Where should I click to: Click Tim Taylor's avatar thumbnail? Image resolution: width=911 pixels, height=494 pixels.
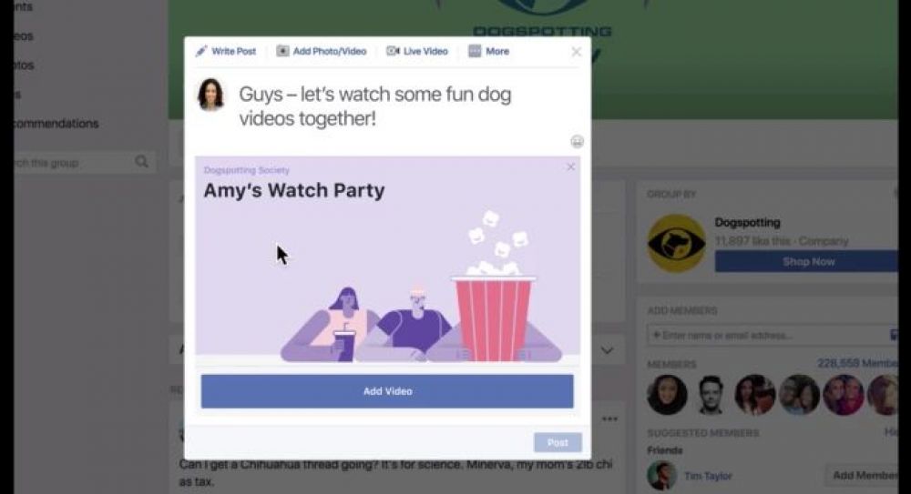pos(661,475)
